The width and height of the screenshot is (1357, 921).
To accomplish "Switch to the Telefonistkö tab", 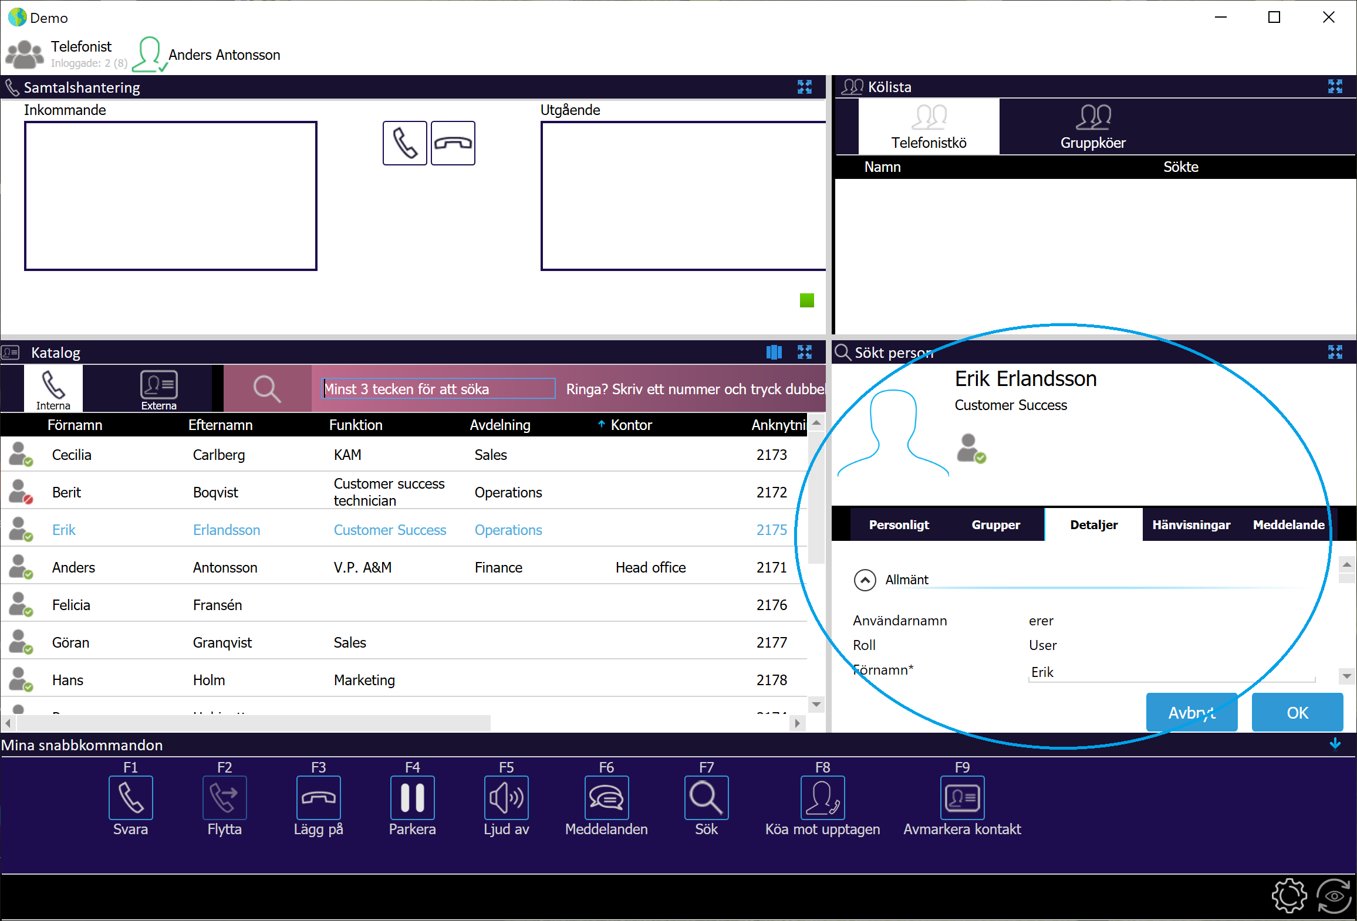I will [x=929, y=127].
